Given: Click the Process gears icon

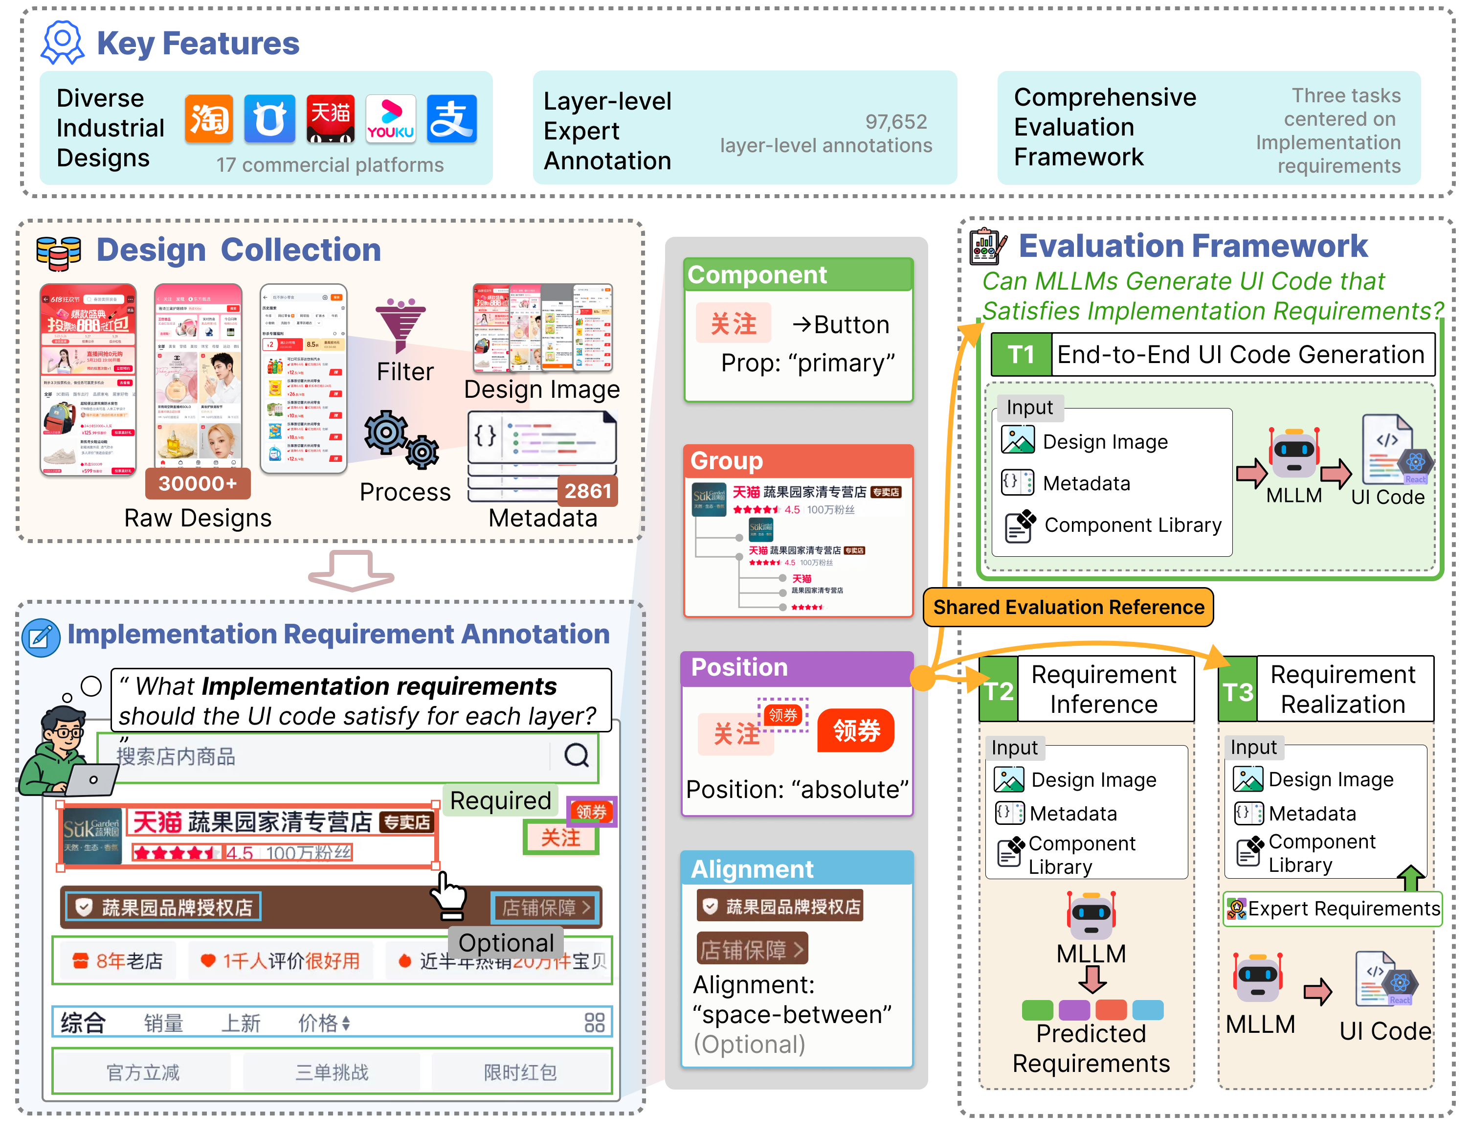Looking at the screenshot, I should pos(401,440).
